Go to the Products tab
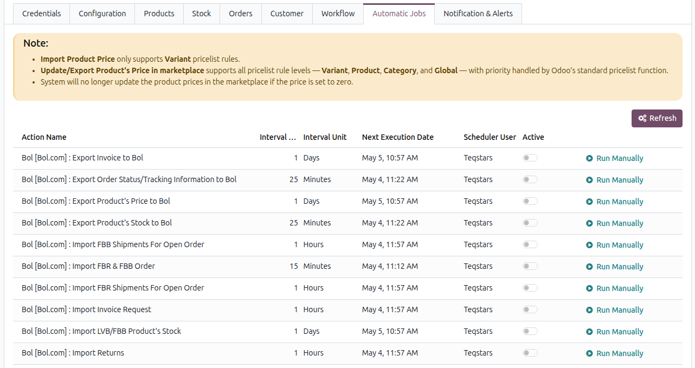The width and height of the screenshot is (695, 368). point(159,14)
